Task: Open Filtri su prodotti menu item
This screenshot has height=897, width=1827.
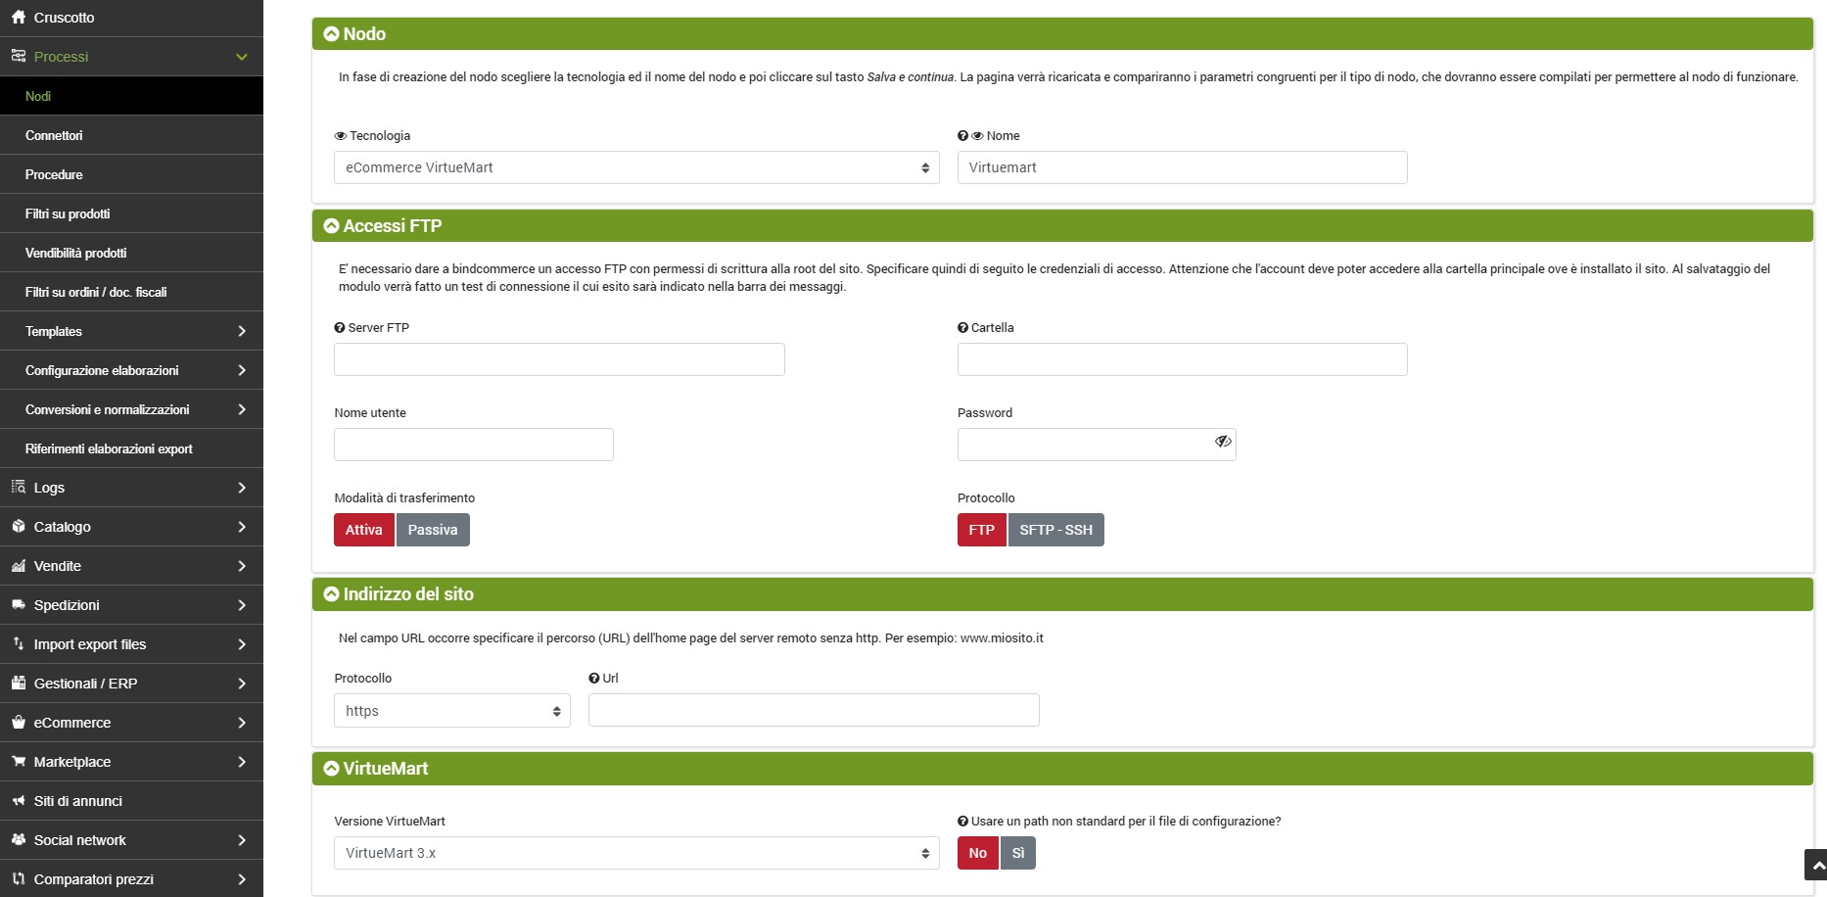Action: coord(68,213)
